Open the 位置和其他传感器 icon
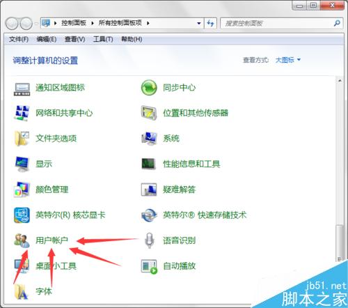The height and width of the screenshot is (308, 348). pos(149,113)
